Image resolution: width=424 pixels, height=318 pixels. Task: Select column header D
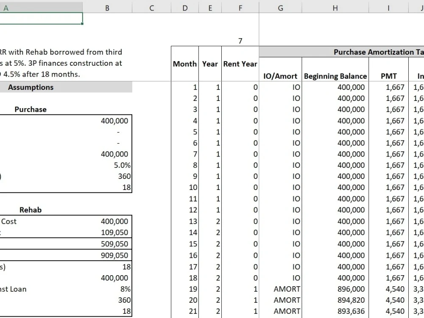click(184, 8)
